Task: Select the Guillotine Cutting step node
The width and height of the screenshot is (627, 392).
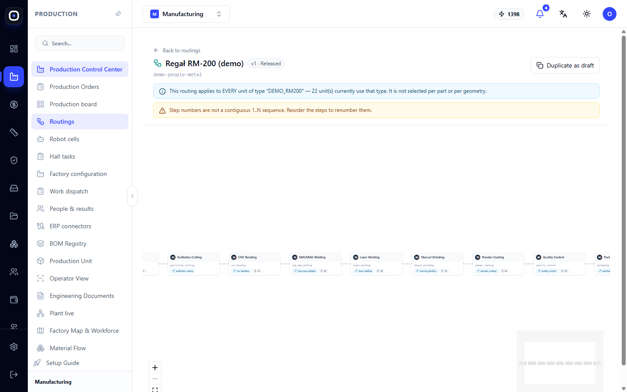Action: pos(194,264)
